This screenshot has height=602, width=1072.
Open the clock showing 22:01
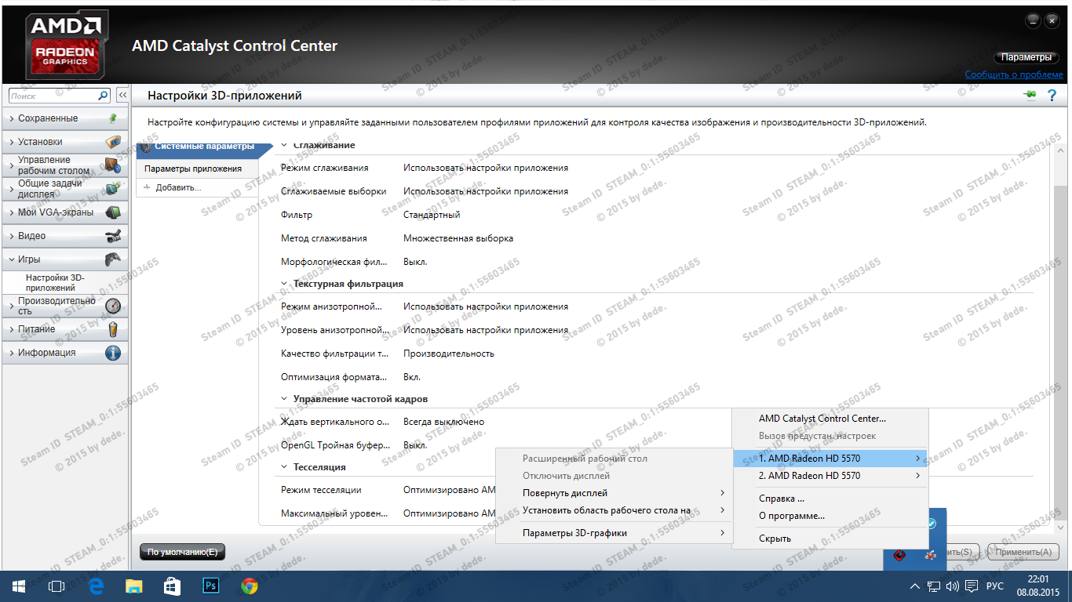pos(1037,578)
